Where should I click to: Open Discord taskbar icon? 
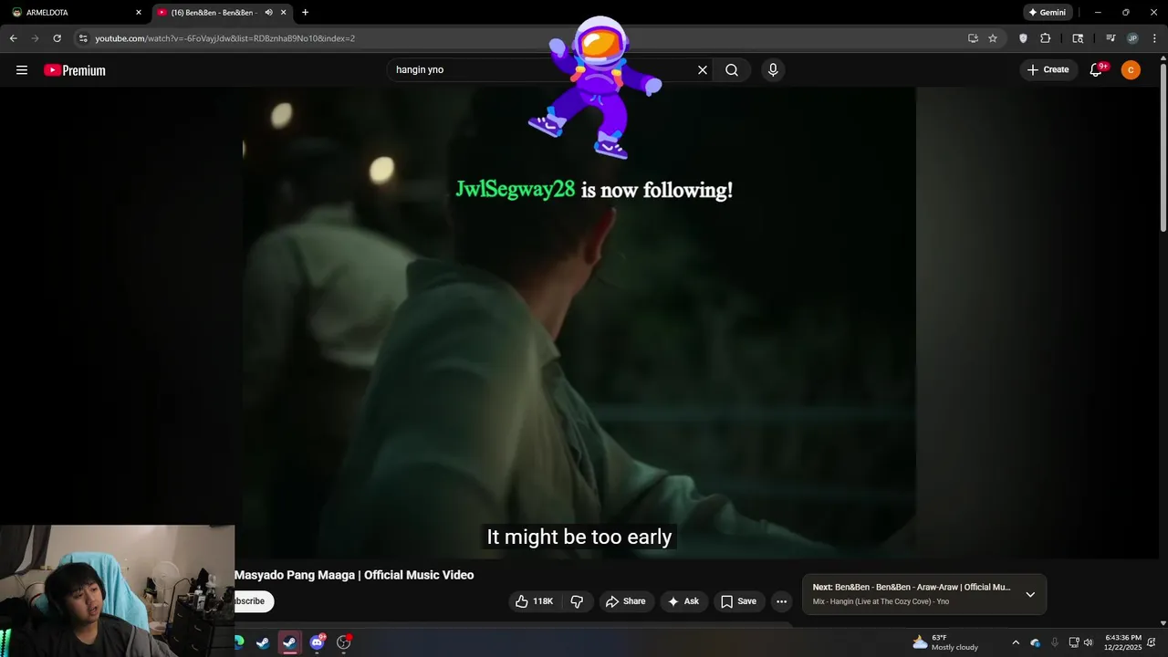pos(317,642)
